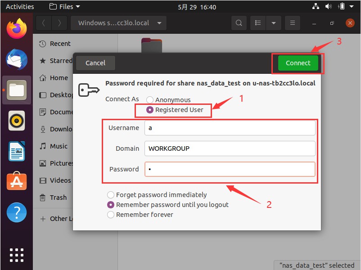Open the Files app menu
Image resolution: width=361 pixels, height=270 pixels.
[x=64, y=7]
